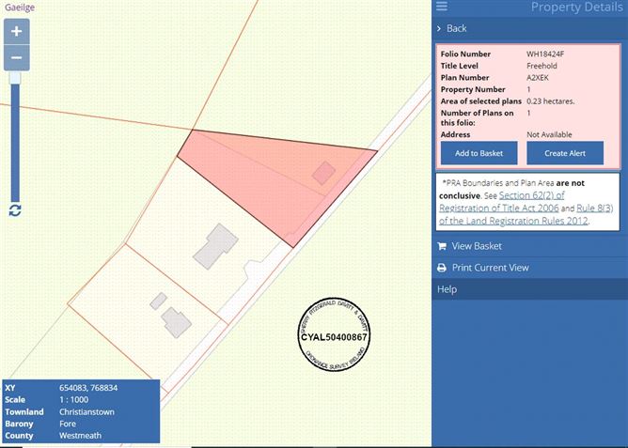Select Print Current View
Image resolution: width=628 pixels, height=448 pixels.
point(490,268)
